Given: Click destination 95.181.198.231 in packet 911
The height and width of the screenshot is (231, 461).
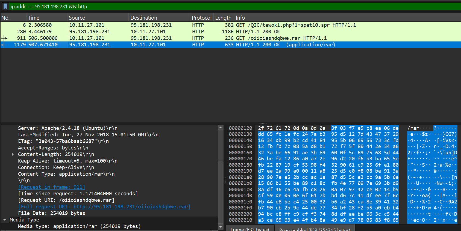Looking at the screenshot, I should [x=151, y=38].
